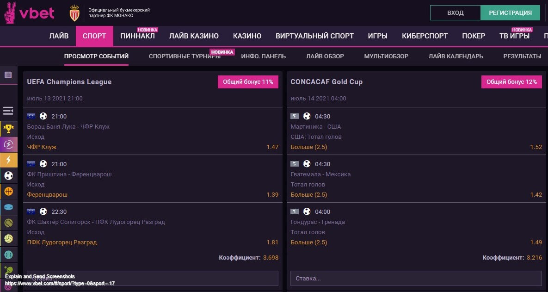Open the ПИННАКЛ section
The height and width of the screenshot is (292, 548).
[x=138, y=36]
